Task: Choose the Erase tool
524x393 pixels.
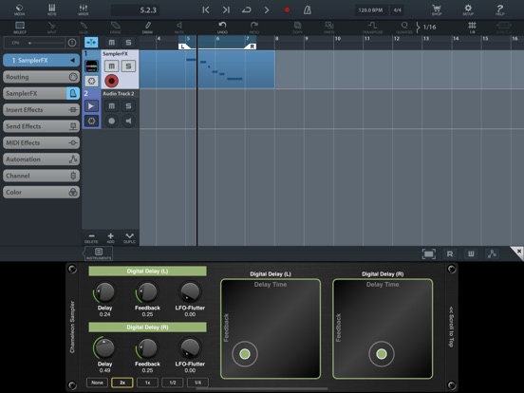Action: (115, 28)
